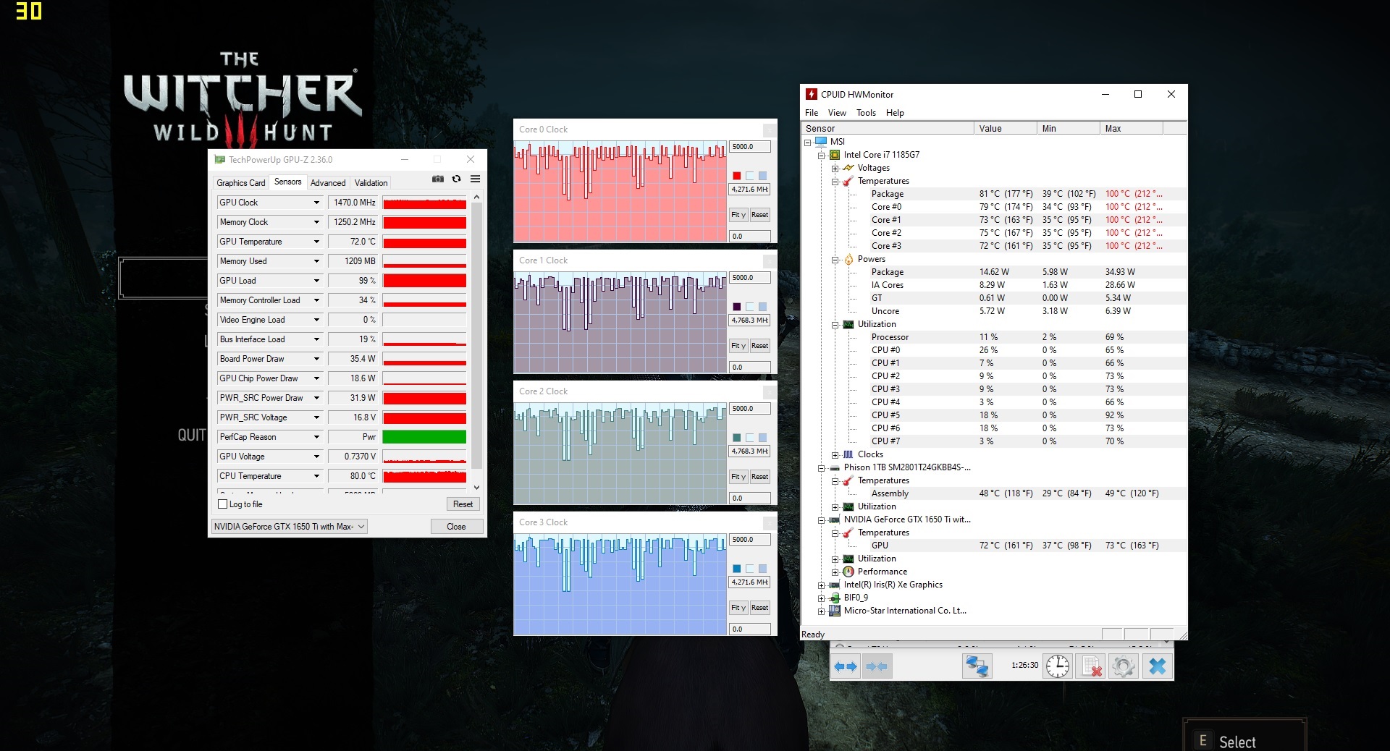Click the Clocks node icon under Intel Core i7

click(x=848, y=454)
